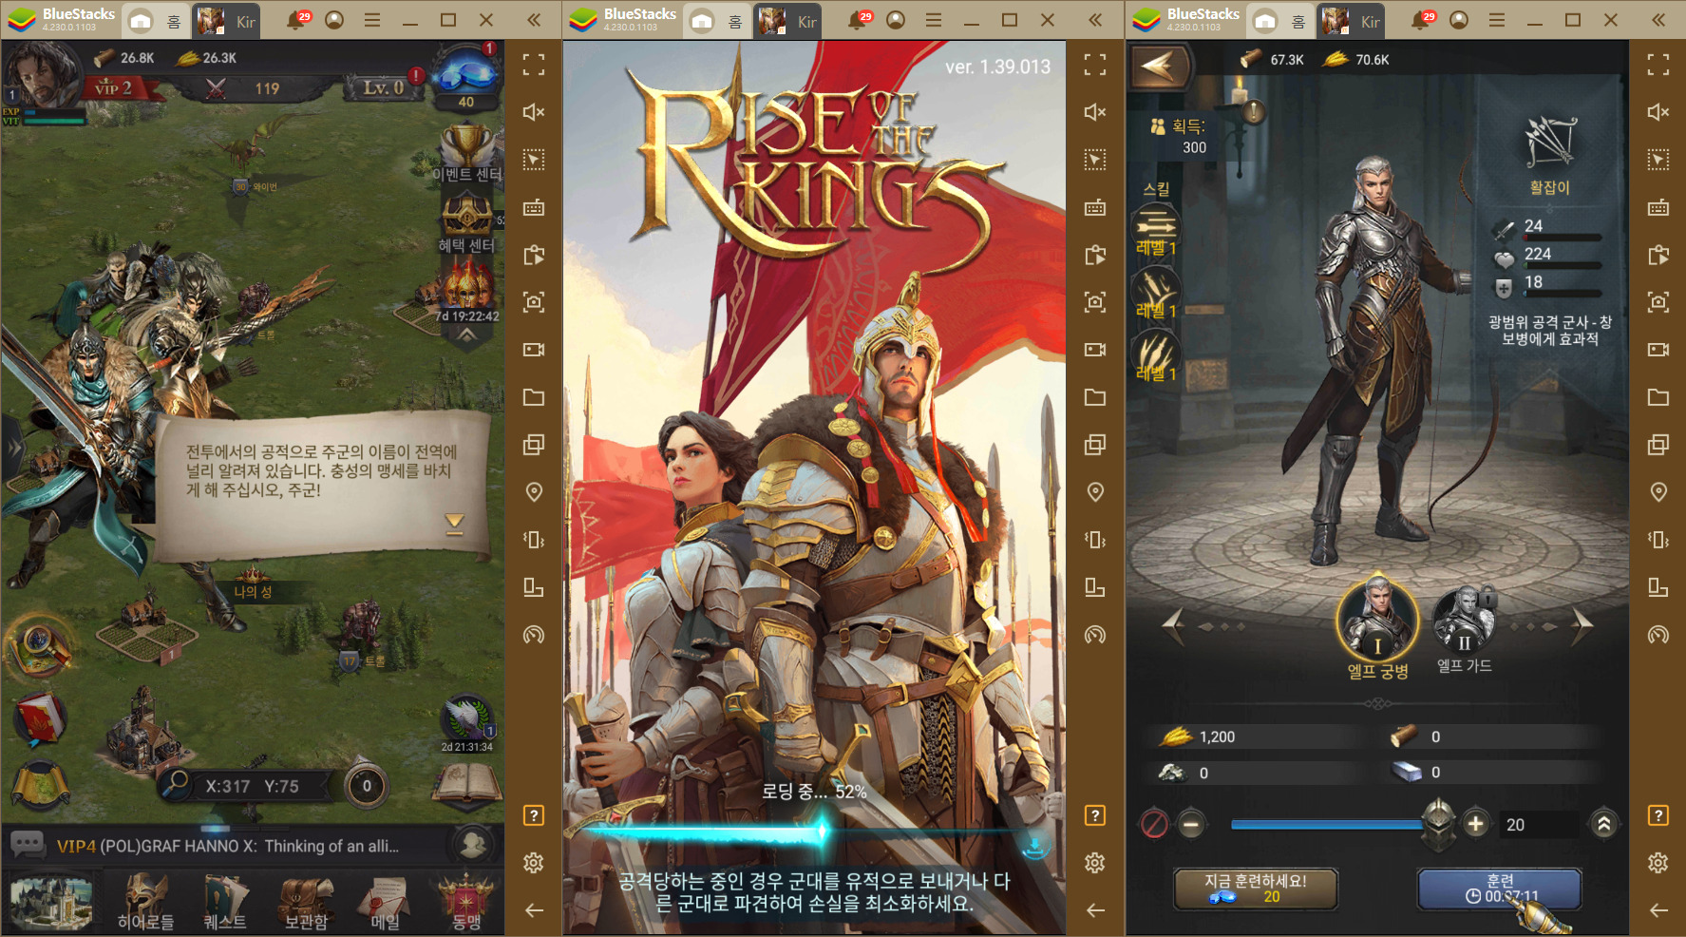This screenshot has height=937, width=1686.
Task: Switch to Kir game tab in middle window
Action: [x=787, y=21]
